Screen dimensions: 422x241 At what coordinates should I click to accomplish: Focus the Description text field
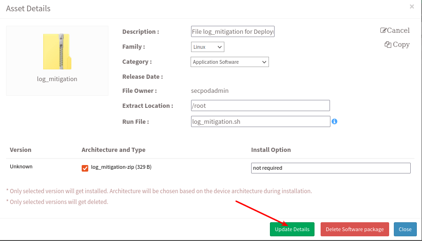(x=232, y=31)
